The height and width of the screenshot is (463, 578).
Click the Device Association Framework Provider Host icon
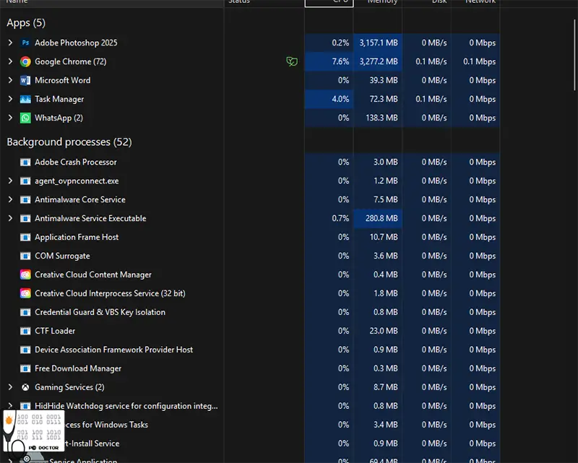point(25,350)
